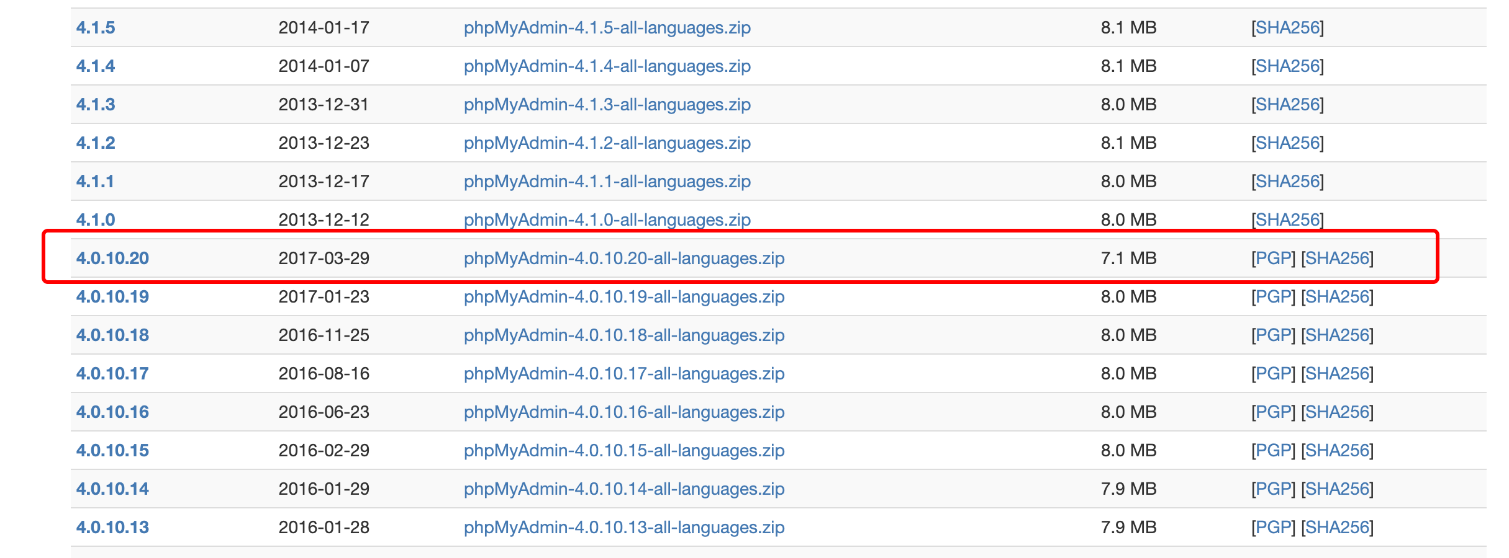Open the 4.1.4 version link
This screenshot has height=558, width=1509.
96,66
